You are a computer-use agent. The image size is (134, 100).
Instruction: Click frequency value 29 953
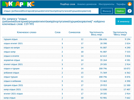[103, 85]
